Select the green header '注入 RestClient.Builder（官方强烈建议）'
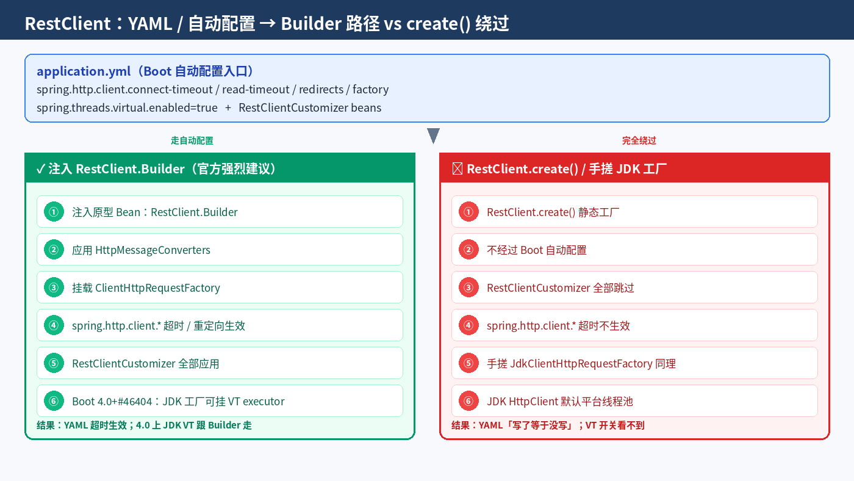 click(x=220, y=168)
